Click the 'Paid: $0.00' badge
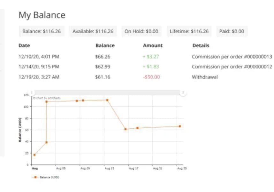Screen dimensions: 274x192 232,31
